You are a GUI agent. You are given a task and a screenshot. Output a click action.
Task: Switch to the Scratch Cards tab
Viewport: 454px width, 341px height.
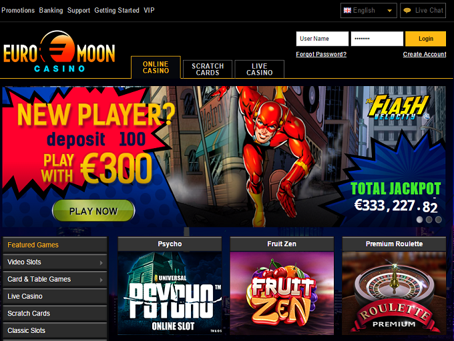click(x=208, y=69)
